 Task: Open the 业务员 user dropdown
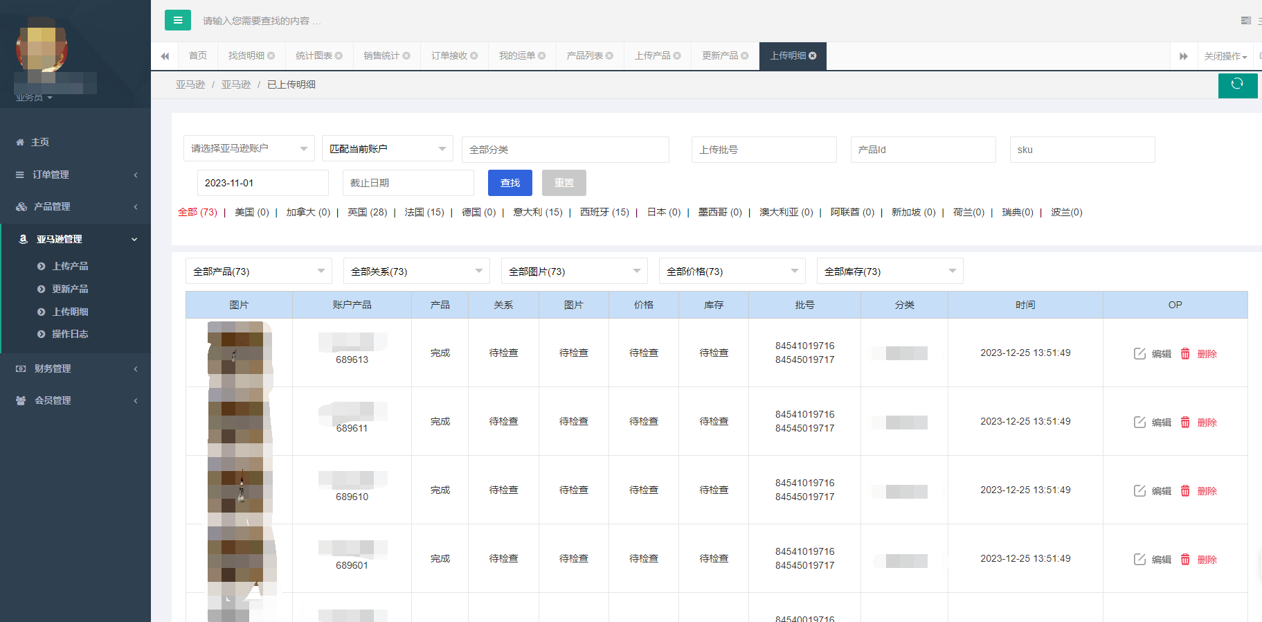34,98
